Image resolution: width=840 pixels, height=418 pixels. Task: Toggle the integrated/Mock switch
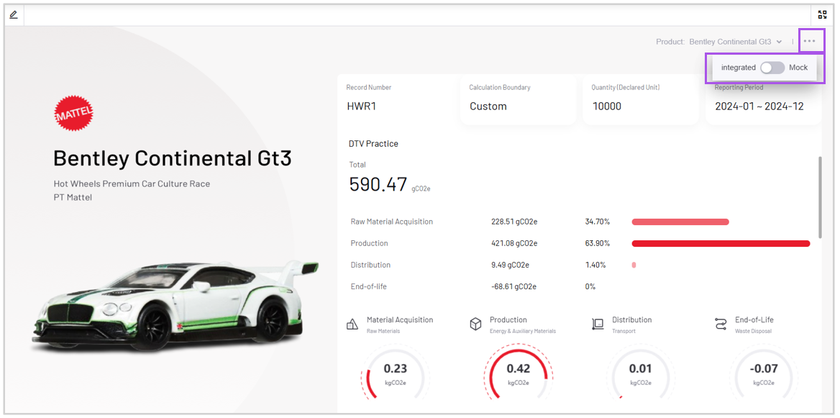(772, 68)
